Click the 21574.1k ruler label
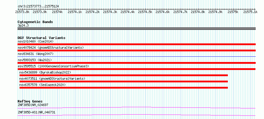Viewport: 264px width, 119px height. click(x=75, y=12)
